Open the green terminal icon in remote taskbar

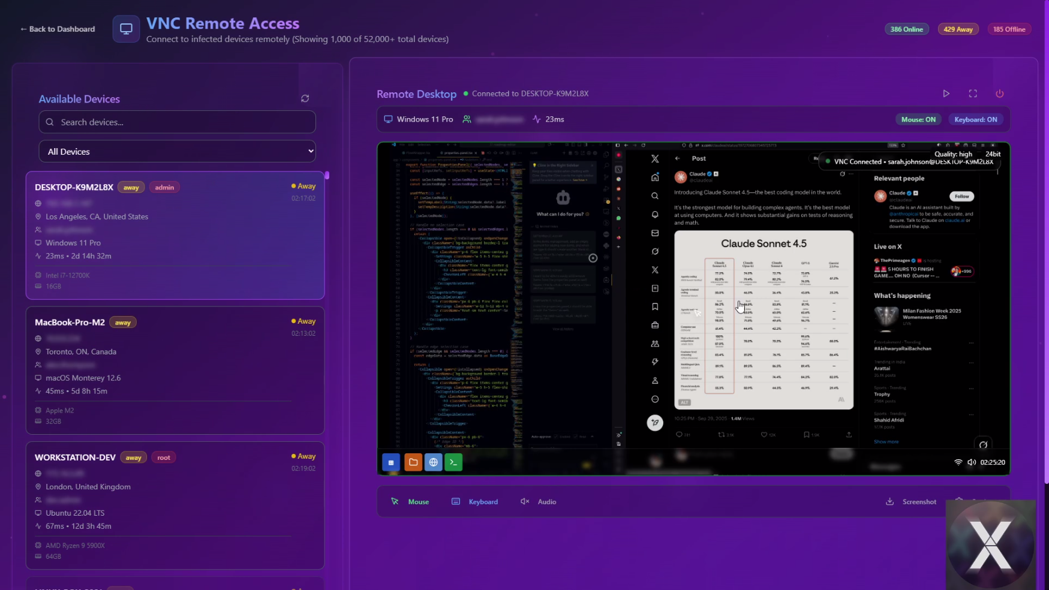coord(453,462)
